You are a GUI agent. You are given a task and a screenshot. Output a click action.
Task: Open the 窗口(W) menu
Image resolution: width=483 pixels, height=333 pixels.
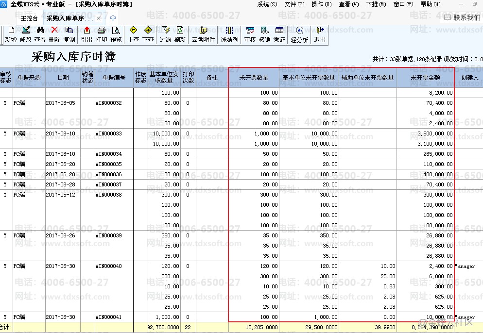pyautogui.click(x=403, y=4)
